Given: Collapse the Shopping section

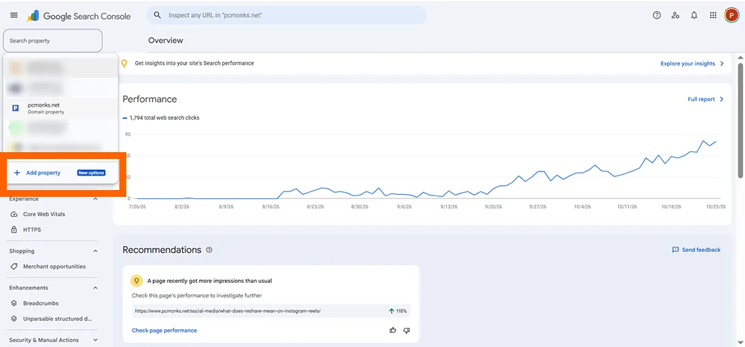Looking at the screenshot, I should (x=95, y=251).
